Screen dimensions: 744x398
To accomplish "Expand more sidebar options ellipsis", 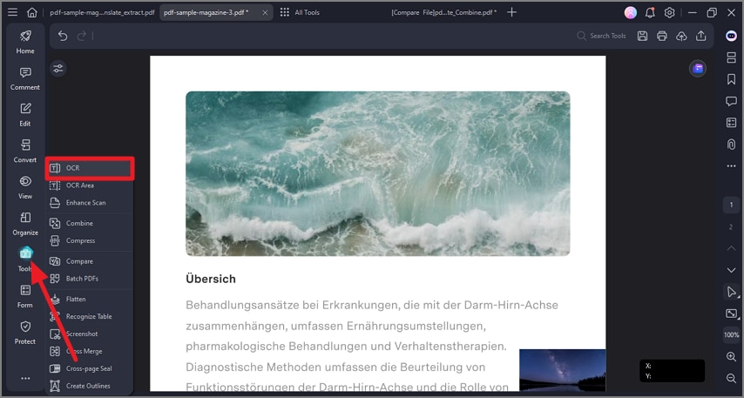I will click(25, 378).
